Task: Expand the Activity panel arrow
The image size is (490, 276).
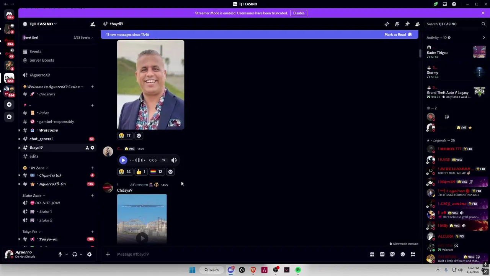Action: point(484,38)
